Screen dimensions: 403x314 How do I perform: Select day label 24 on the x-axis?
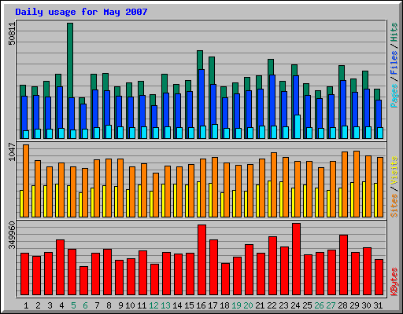295,305
